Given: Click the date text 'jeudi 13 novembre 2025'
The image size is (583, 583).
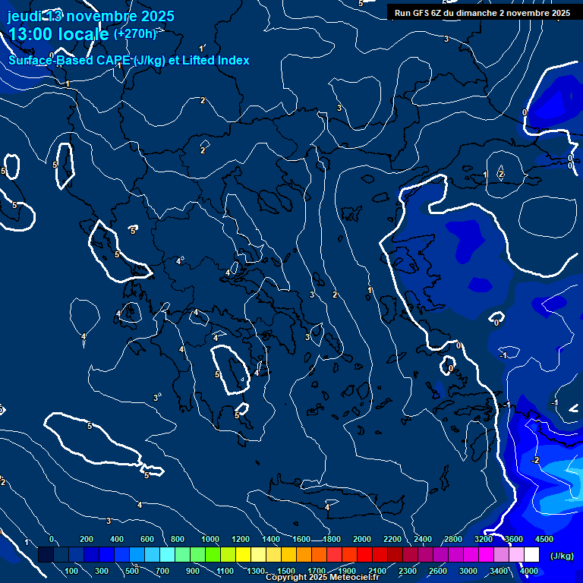Looking at the screenshot, I should click(x=91, y=17).
